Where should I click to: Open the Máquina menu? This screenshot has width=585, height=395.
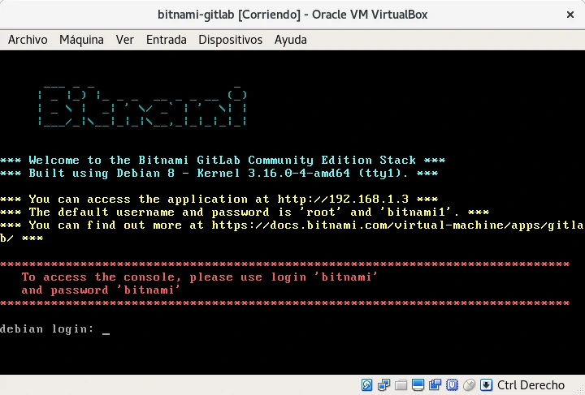[x=81, y=40]
